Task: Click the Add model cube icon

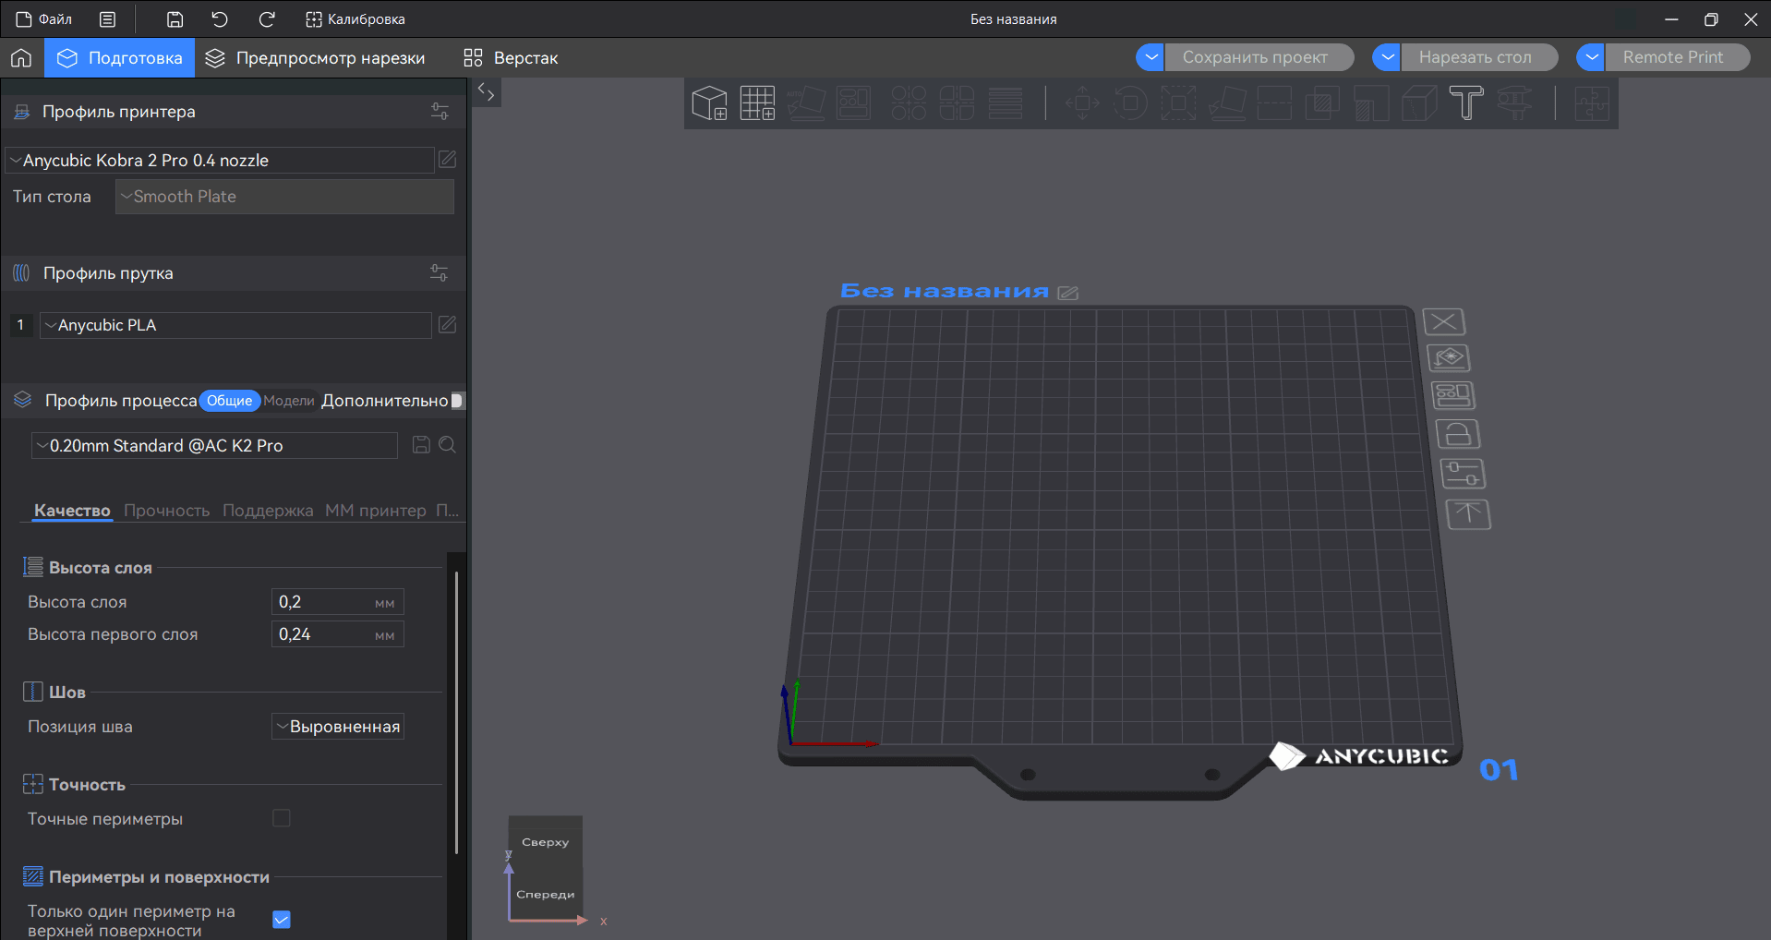Action: coord(709,103)
